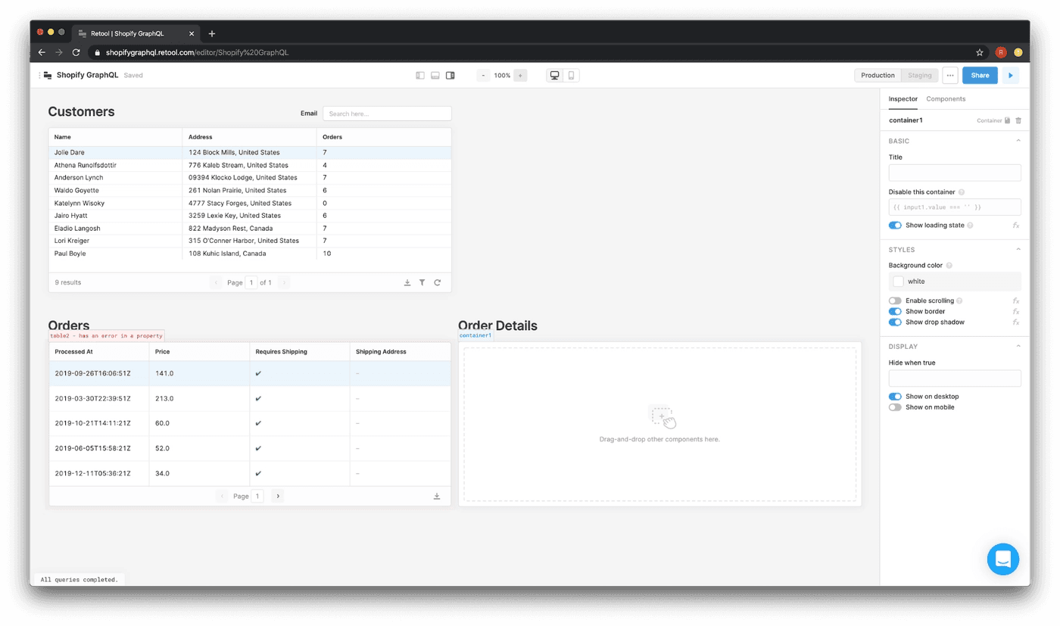The image size is (1060, 626).
Task: Turn on Show on mobile
Action: (x=895, y=407)
